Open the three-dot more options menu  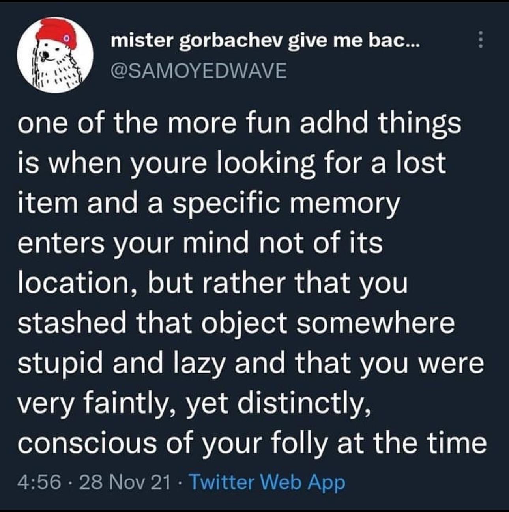[x=480, y=40]
